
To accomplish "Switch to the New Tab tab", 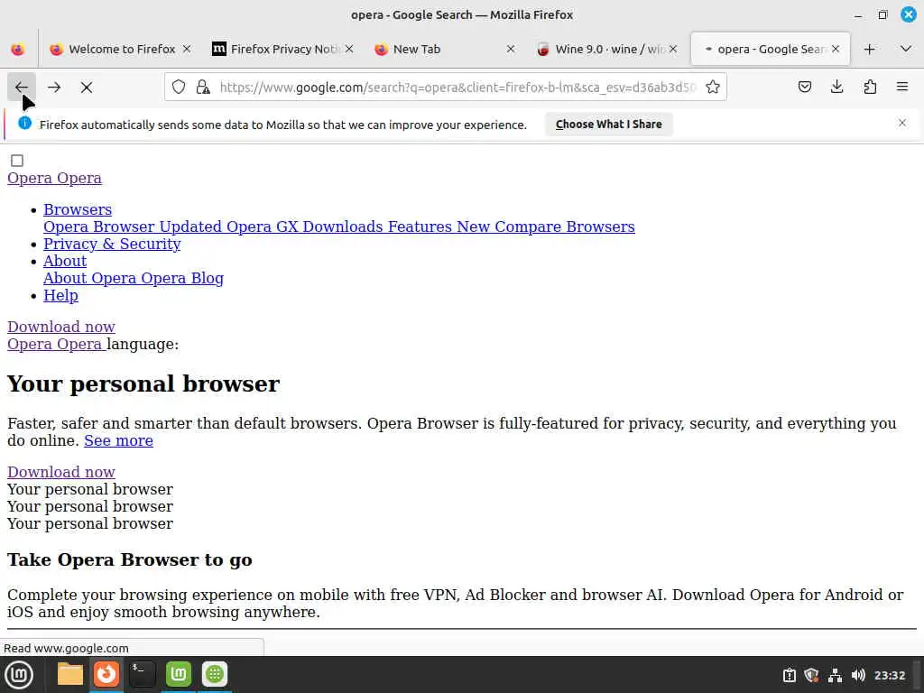I will pos(446,49).
